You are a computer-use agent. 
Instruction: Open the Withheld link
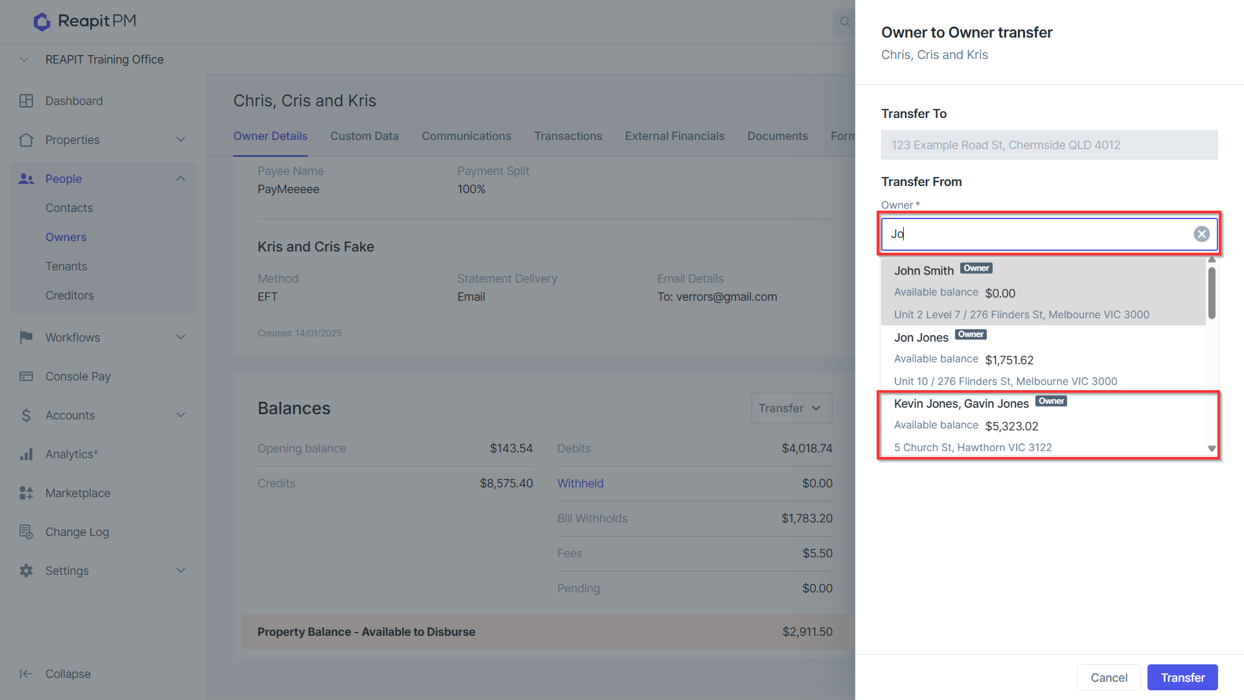581,484
